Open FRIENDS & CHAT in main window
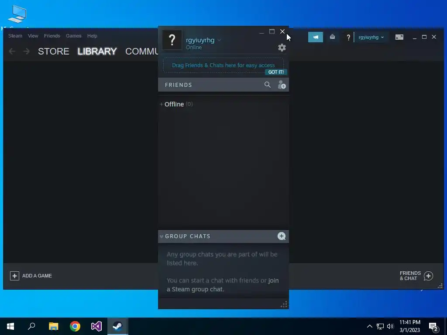447x335 pixels. (416, 276)
